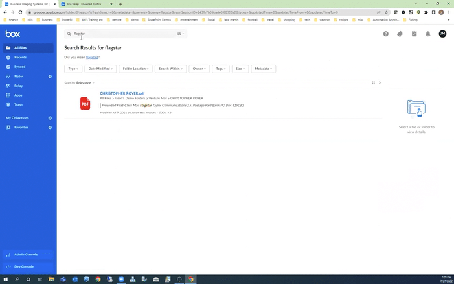This screenshot has height=284, width=454.
Task: Expand the Type filter dropdown
Action: tap(73, 69)
